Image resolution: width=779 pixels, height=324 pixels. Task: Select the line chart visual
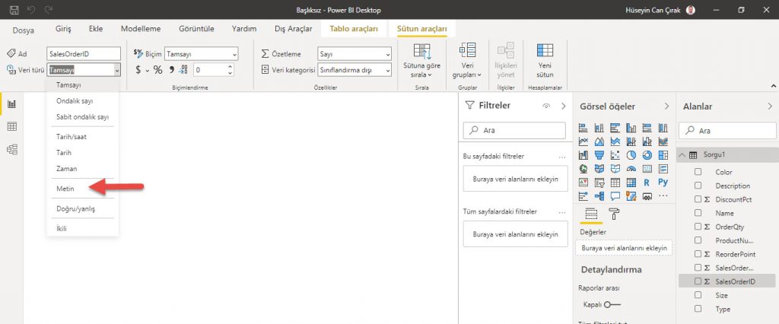583,141
